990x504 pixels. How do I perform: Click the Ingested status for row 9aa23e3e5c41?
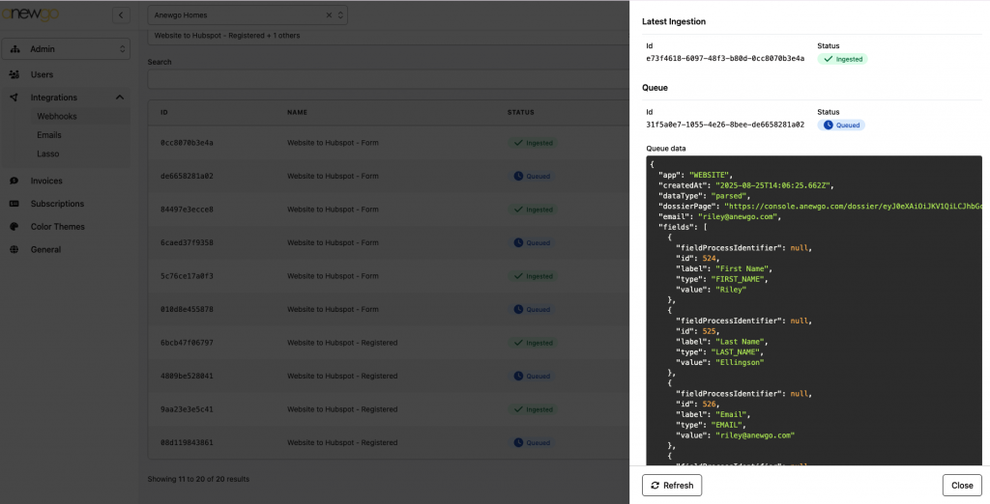(x=534, y=409)
